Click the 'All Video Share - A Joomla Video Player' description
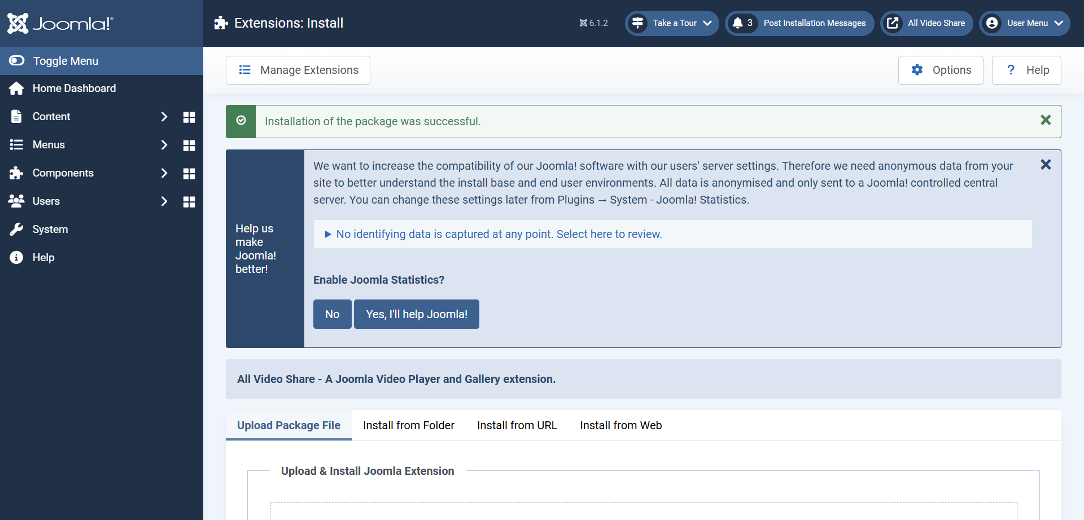The height and width of the screenshot is (520, 1084). (396, 379)
